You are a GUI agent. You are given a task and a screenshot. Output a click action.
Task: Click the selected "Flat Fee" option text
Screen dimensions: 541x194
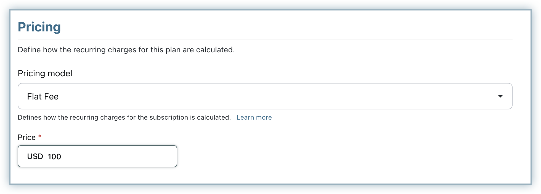[43, 97]
